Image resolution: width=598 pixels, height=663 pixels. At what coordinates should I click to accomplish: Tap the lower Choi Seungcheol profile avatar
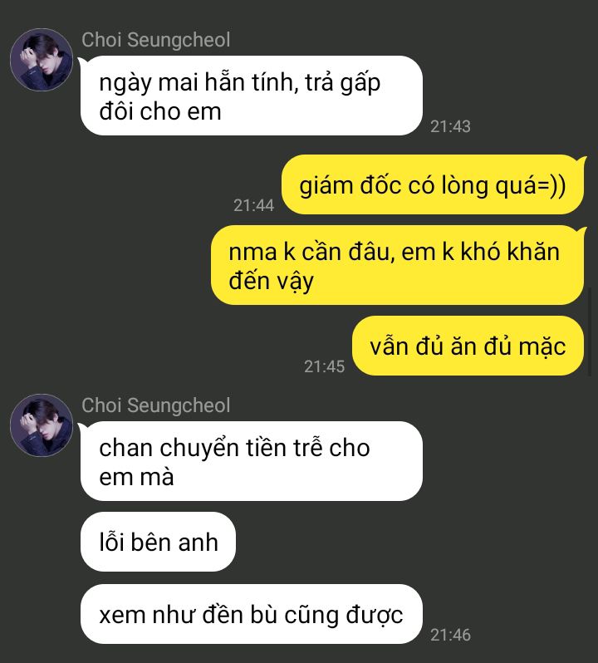pyautogui.click(x=42, y=425)
